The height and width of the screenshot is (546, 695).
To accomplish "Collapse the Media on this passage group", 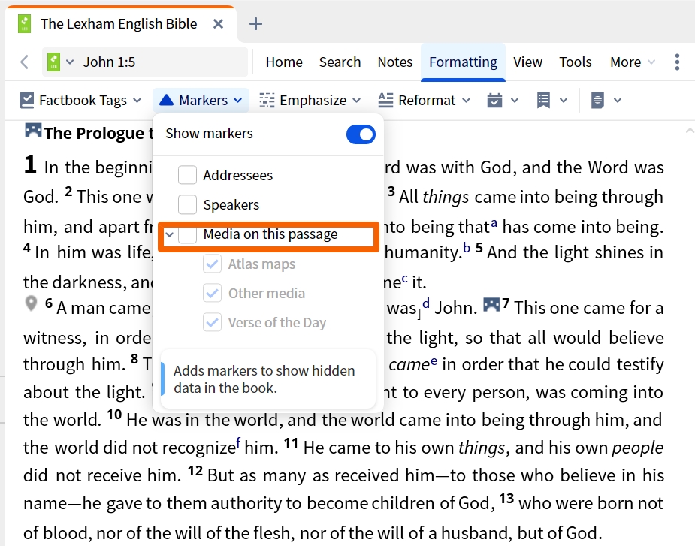I will click(x=169, y=234).
